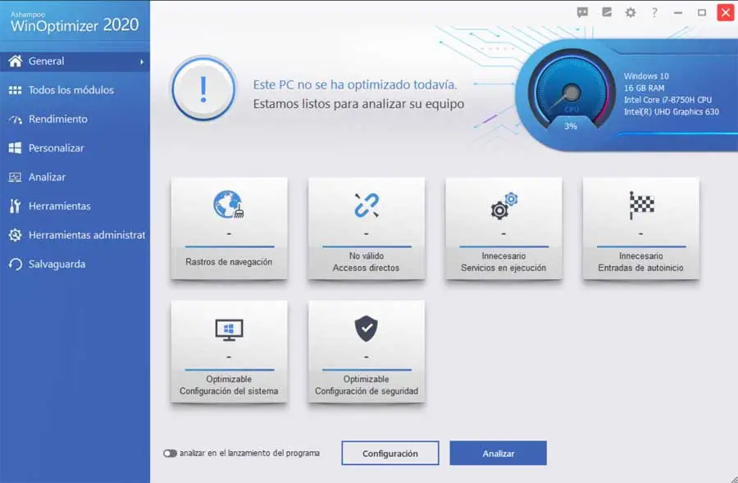738x483 pixels.
Task: Open the Rastros de navegación tile label
Action: 229,262
